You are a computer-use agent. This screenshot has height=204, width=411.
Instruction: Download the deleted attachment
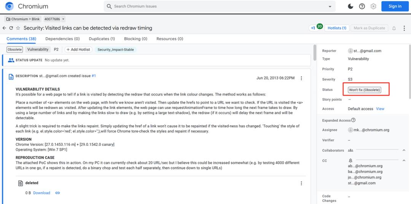(42, 193)
